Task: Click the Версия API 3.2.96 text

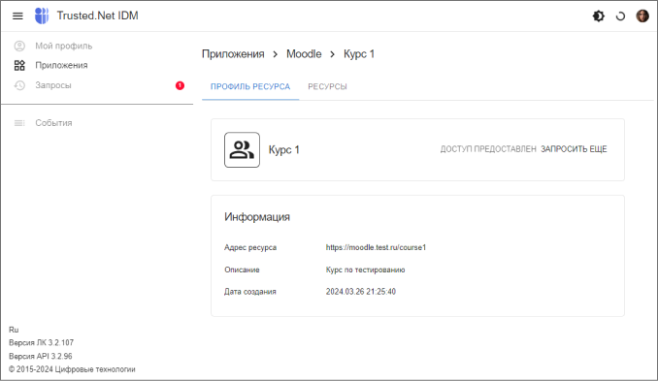Action: [41, 356]
